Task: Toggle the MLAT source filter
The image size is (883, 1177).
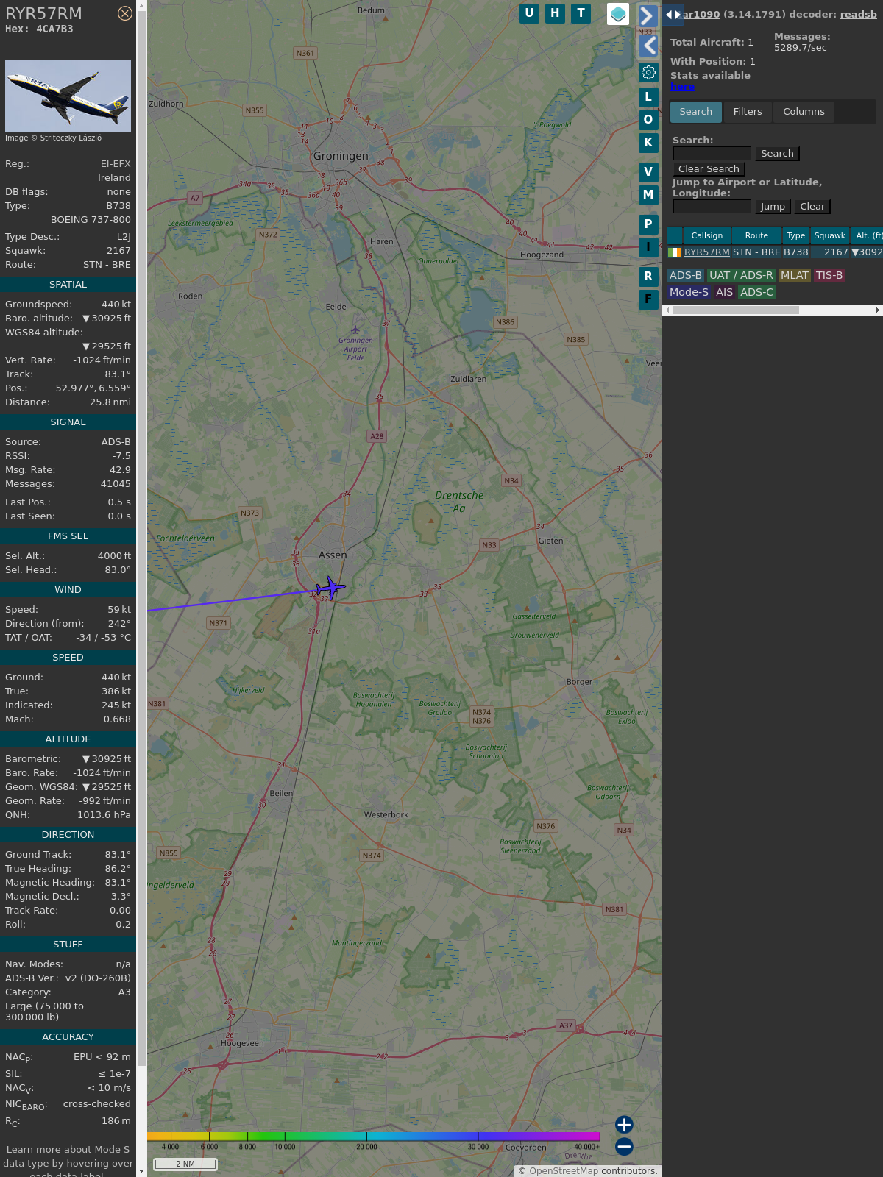Action: pyautogui.click(x=794, y=275)
